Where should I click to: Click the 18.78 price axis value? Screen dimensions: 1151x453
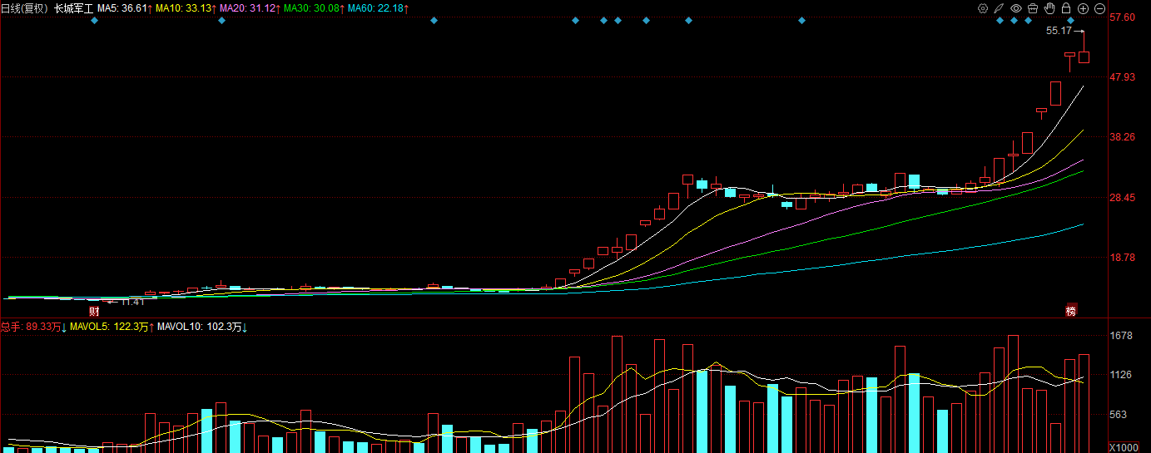point(1124,259)
